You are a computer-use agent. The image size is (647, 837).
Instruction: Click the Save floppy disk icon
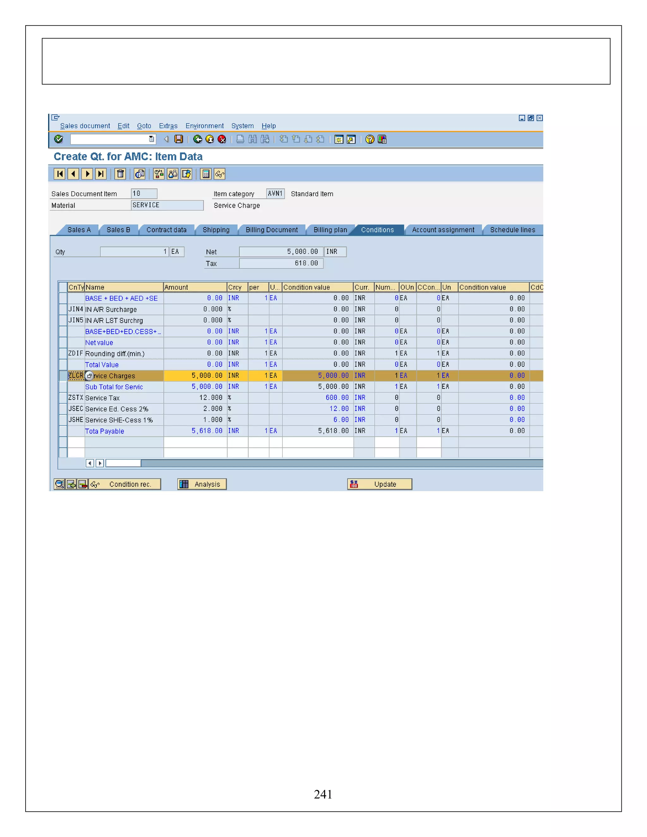pos(178,139)
